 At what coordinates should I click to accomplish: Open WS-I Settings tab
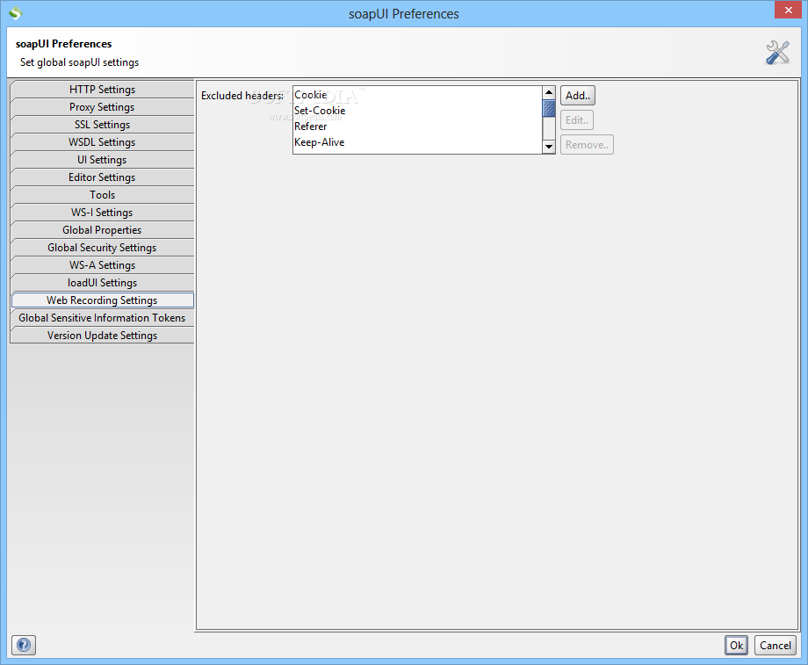(x=102, y=212)
